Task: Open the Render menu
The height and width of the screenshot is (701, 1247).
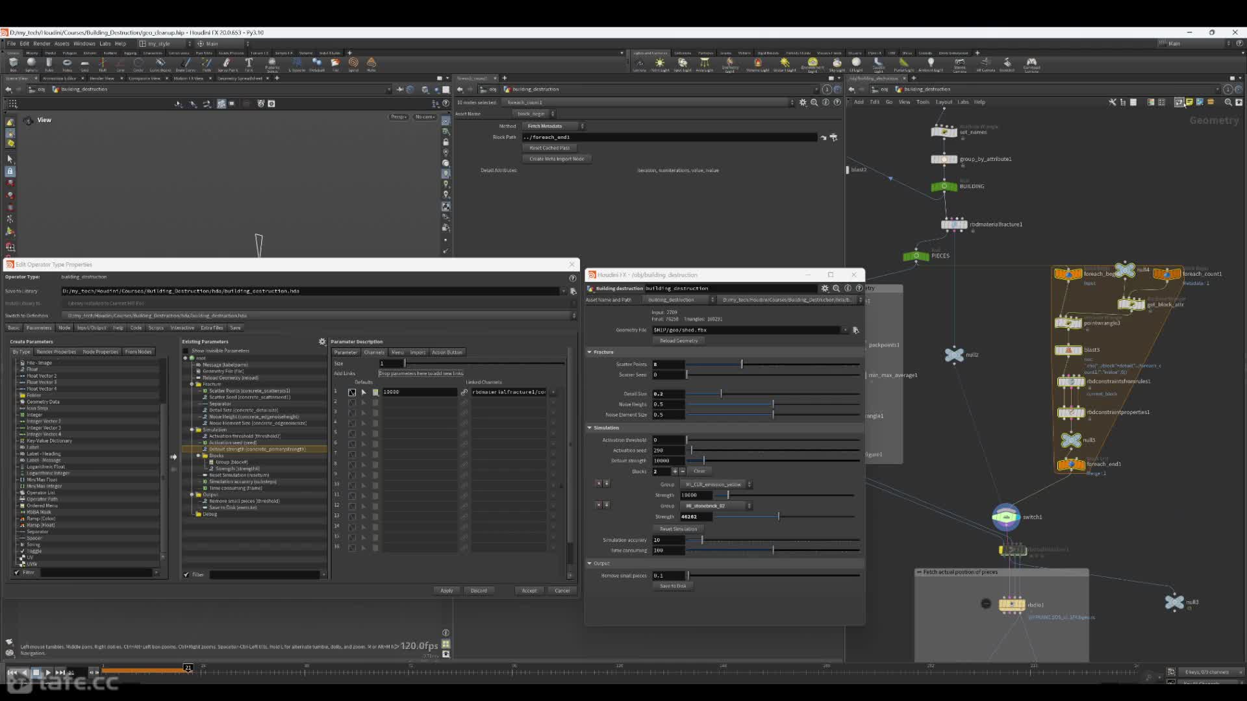Action: click(x=42, y=43)
